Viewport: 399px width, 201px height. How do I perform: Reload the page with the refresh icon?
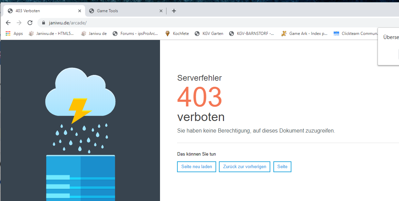point(30,23)
